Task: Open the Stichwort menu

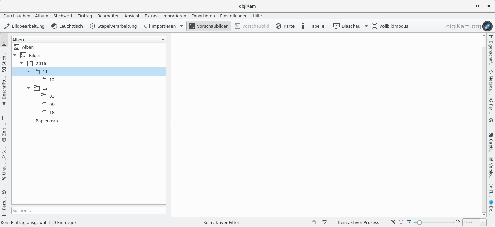Action: pyautogui.click(x=63, y=16)
